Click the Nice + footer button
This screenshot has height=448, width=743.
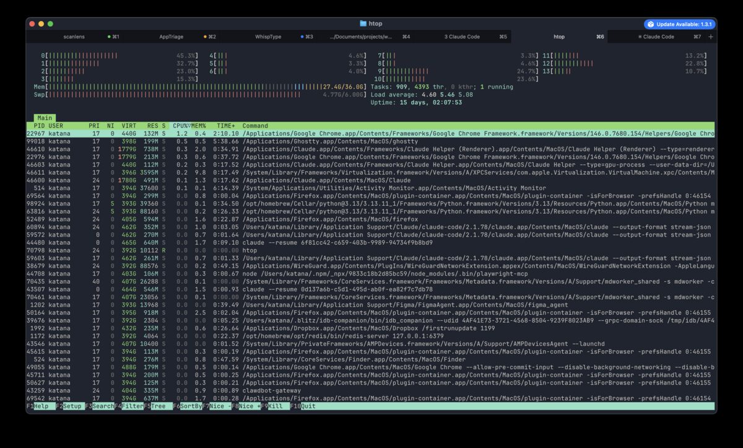(249, 406)
